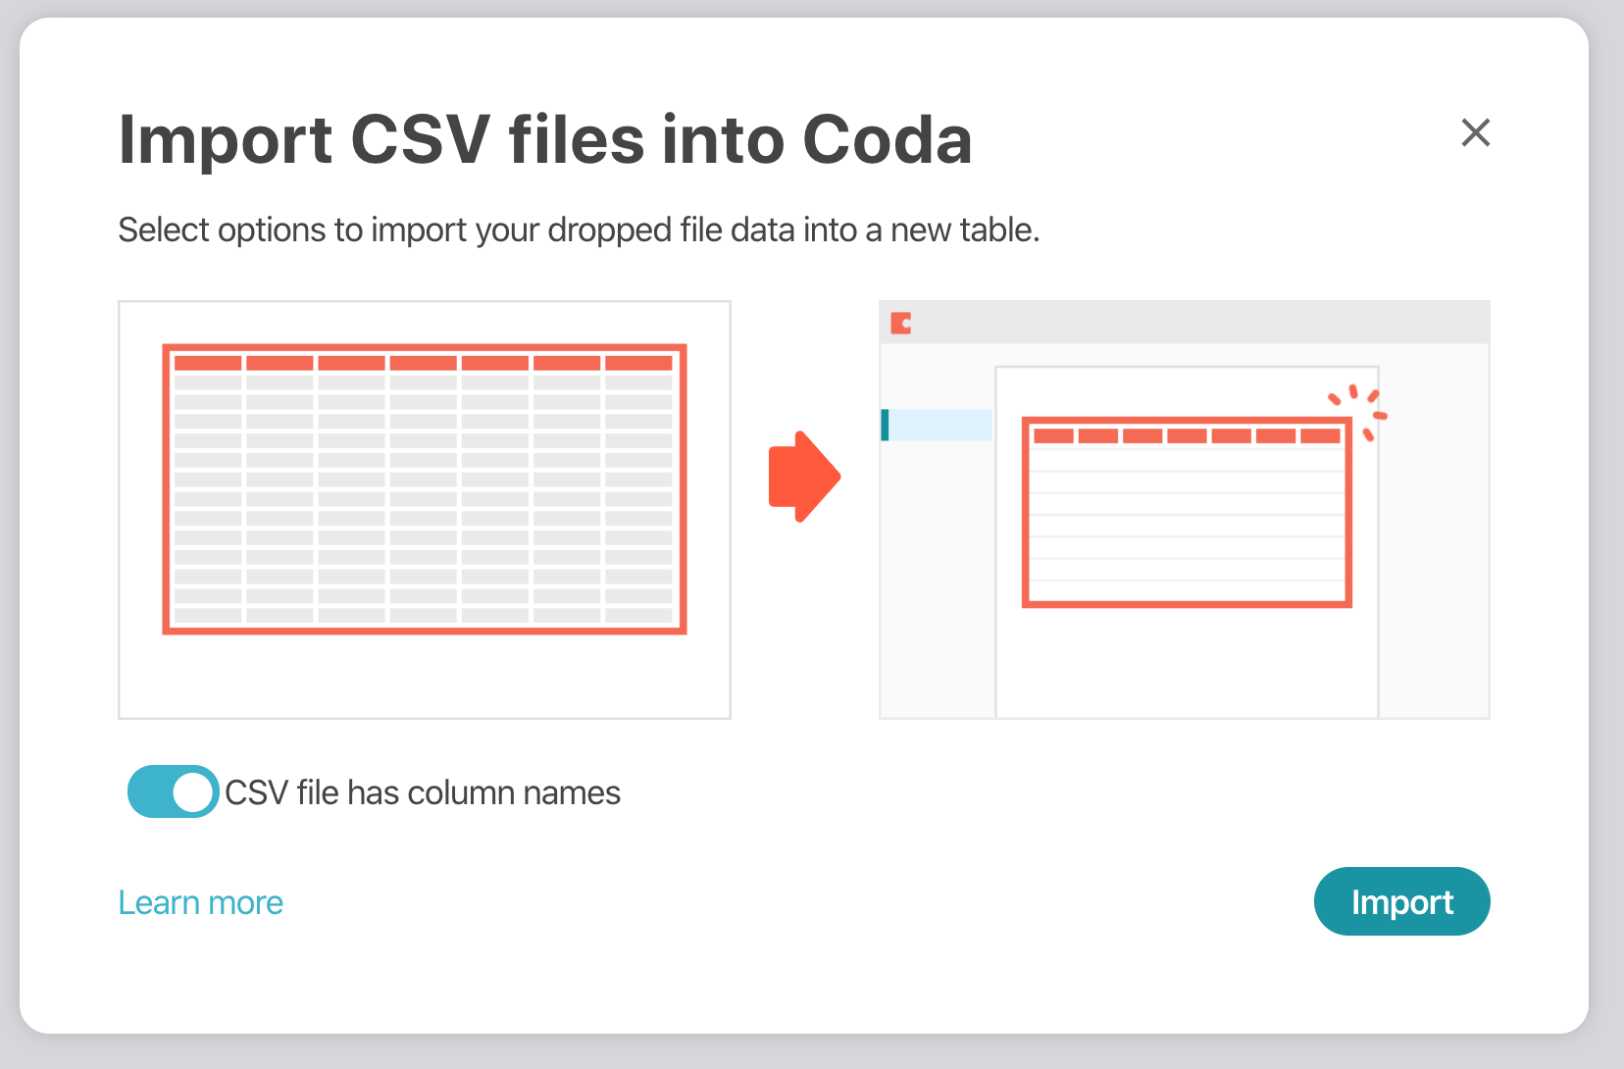Image resolution: width=1624 pixels, height=1069 pixels.
Task: Open the Learn more link
Action: [x=200, y=902]
